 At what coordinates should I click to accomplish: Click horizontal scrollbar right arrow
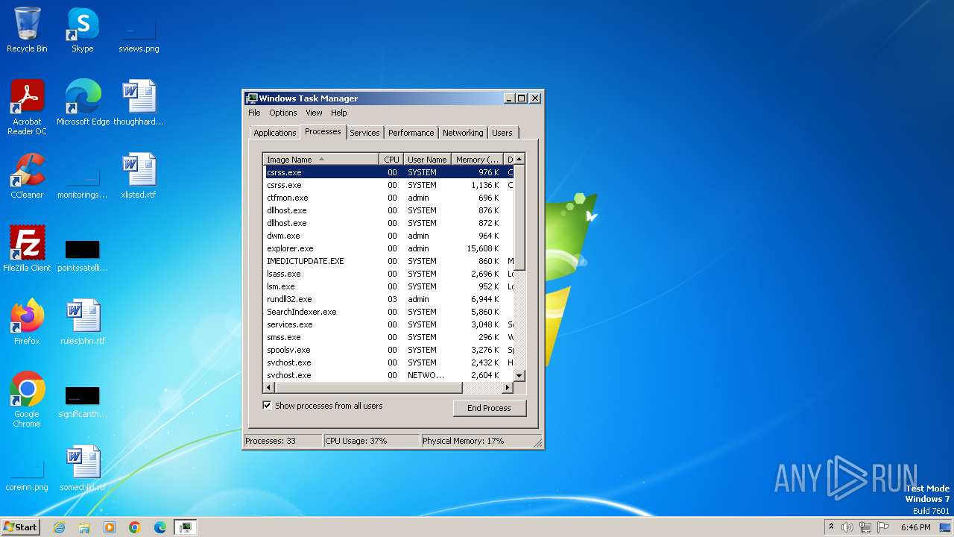pyautogui.click(x=508, y=388)
